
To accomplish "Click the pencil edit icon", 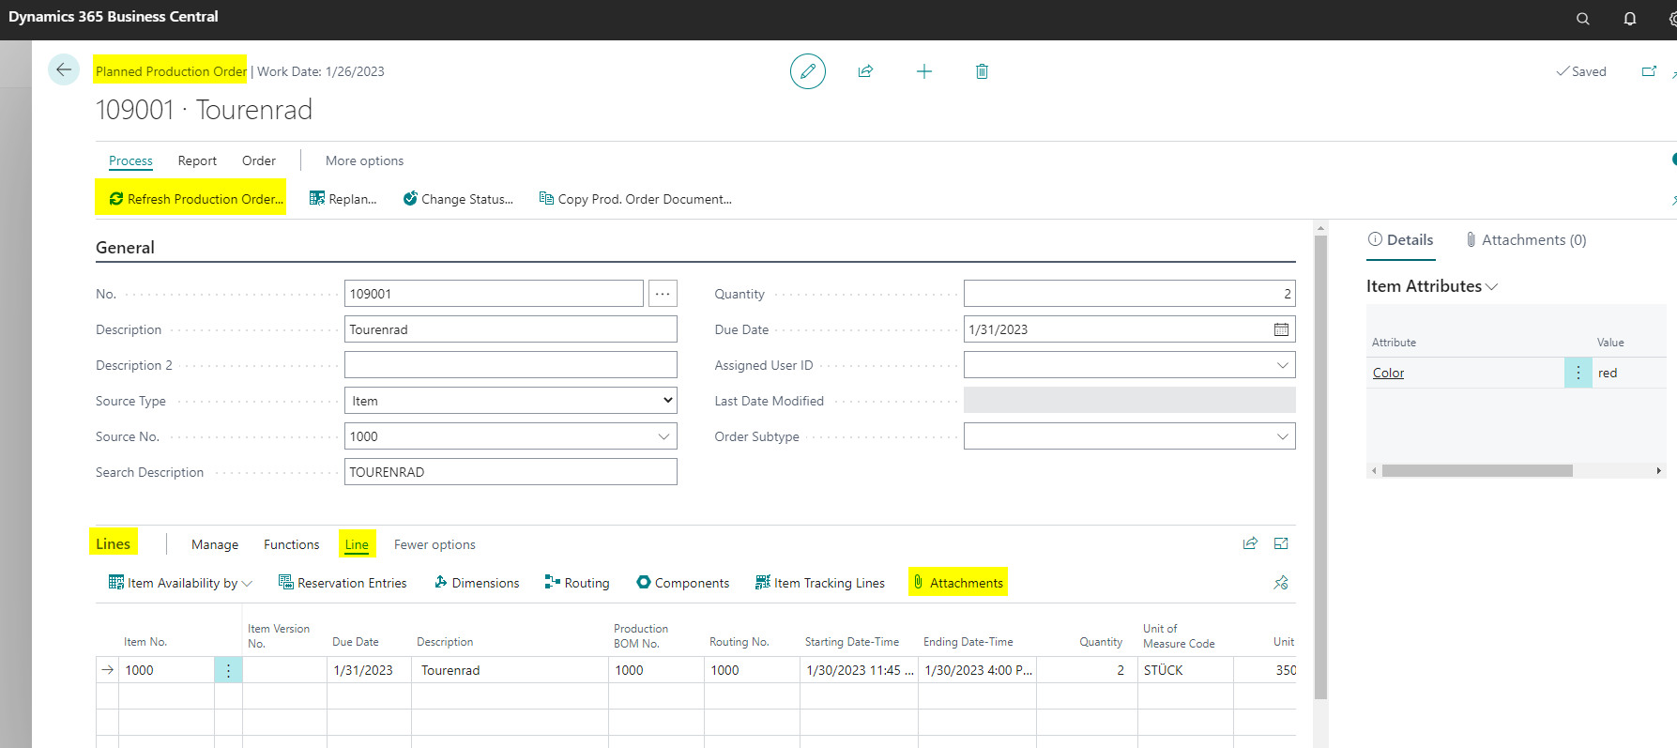I will pyautogui.click(x=807, y=71).
